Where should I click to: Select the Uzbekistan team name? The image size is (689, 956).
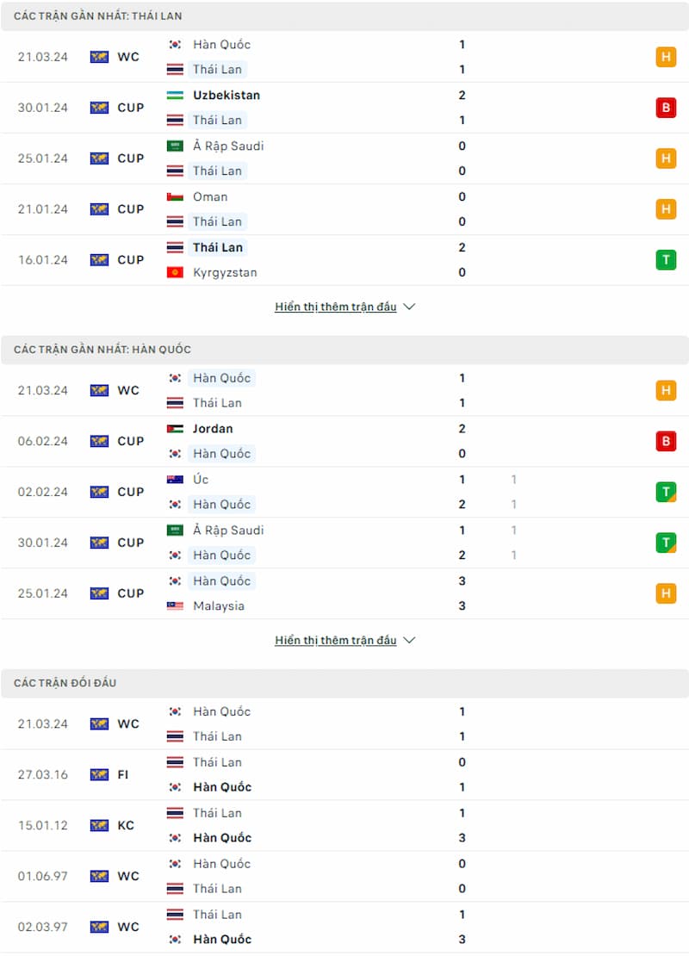[x=227, y=95]
